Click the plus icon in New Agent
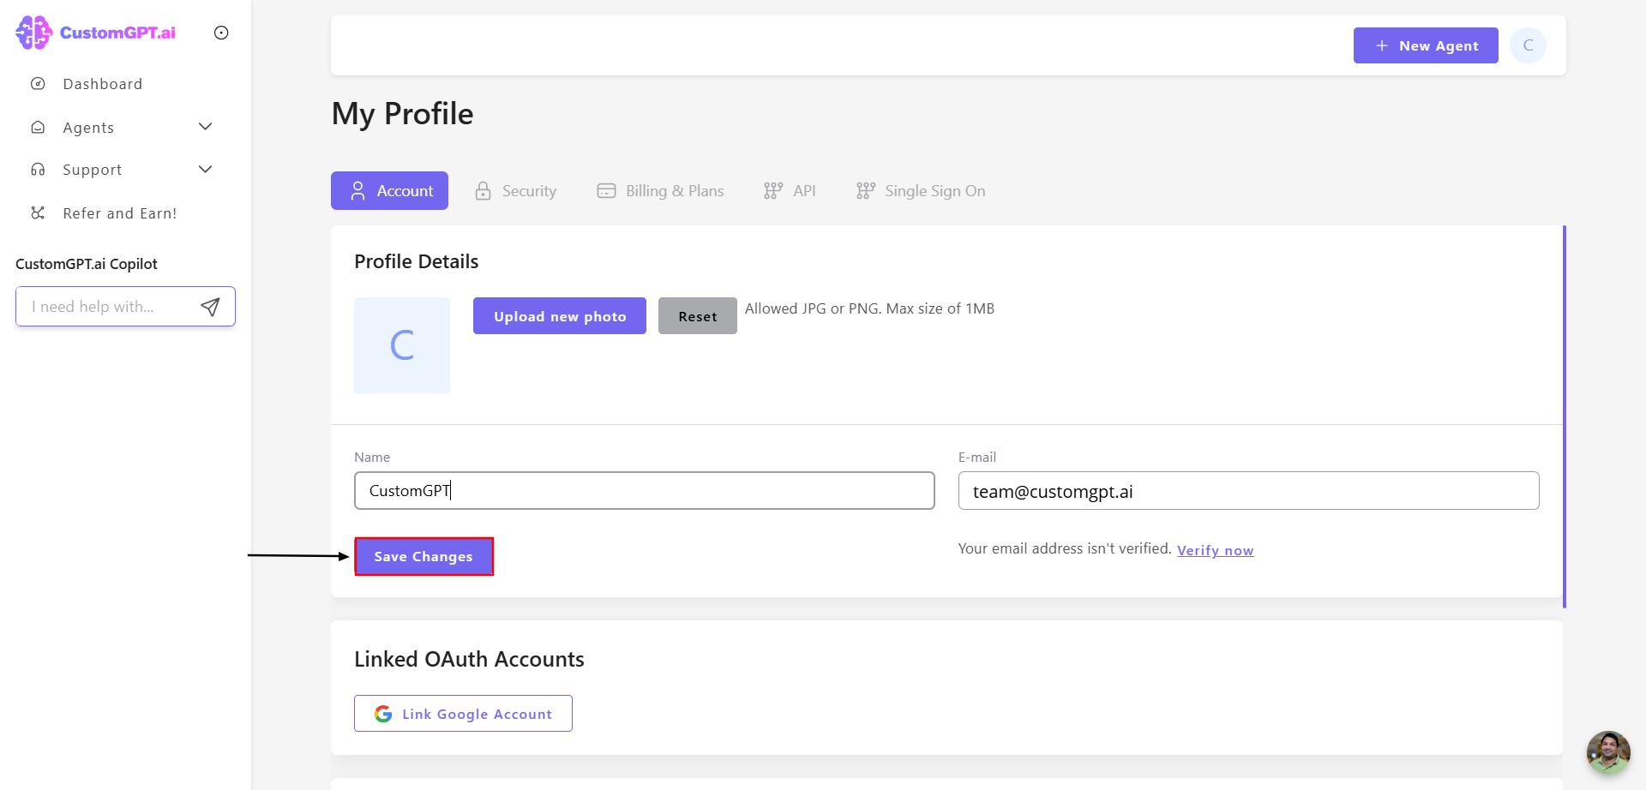This screenshot has width=1646, height=790. coord(1382,45)
